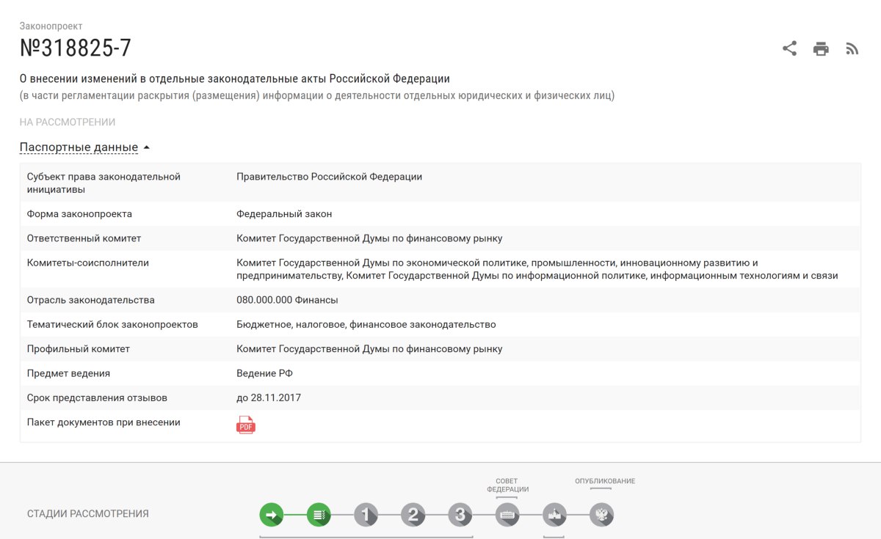881x539 pixels.
Task: Click the bill title about законодательные акты
Action: click(235, 78)
